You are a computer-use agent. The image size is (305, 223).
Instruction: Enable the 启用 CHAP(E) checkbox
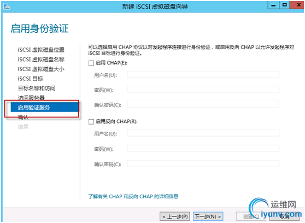click(91, 63)
